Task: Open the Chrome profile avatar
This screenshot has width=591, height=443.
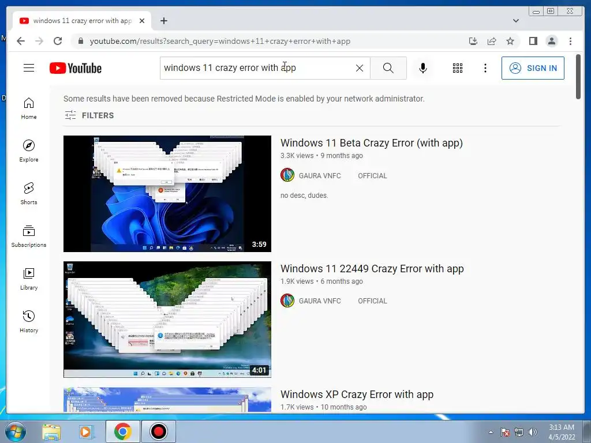Action: 551,41
